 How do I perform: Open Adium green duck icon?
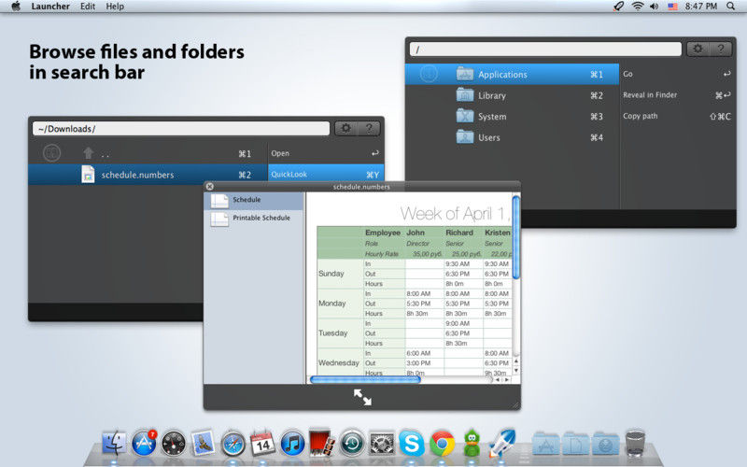(x=472, y=443)
